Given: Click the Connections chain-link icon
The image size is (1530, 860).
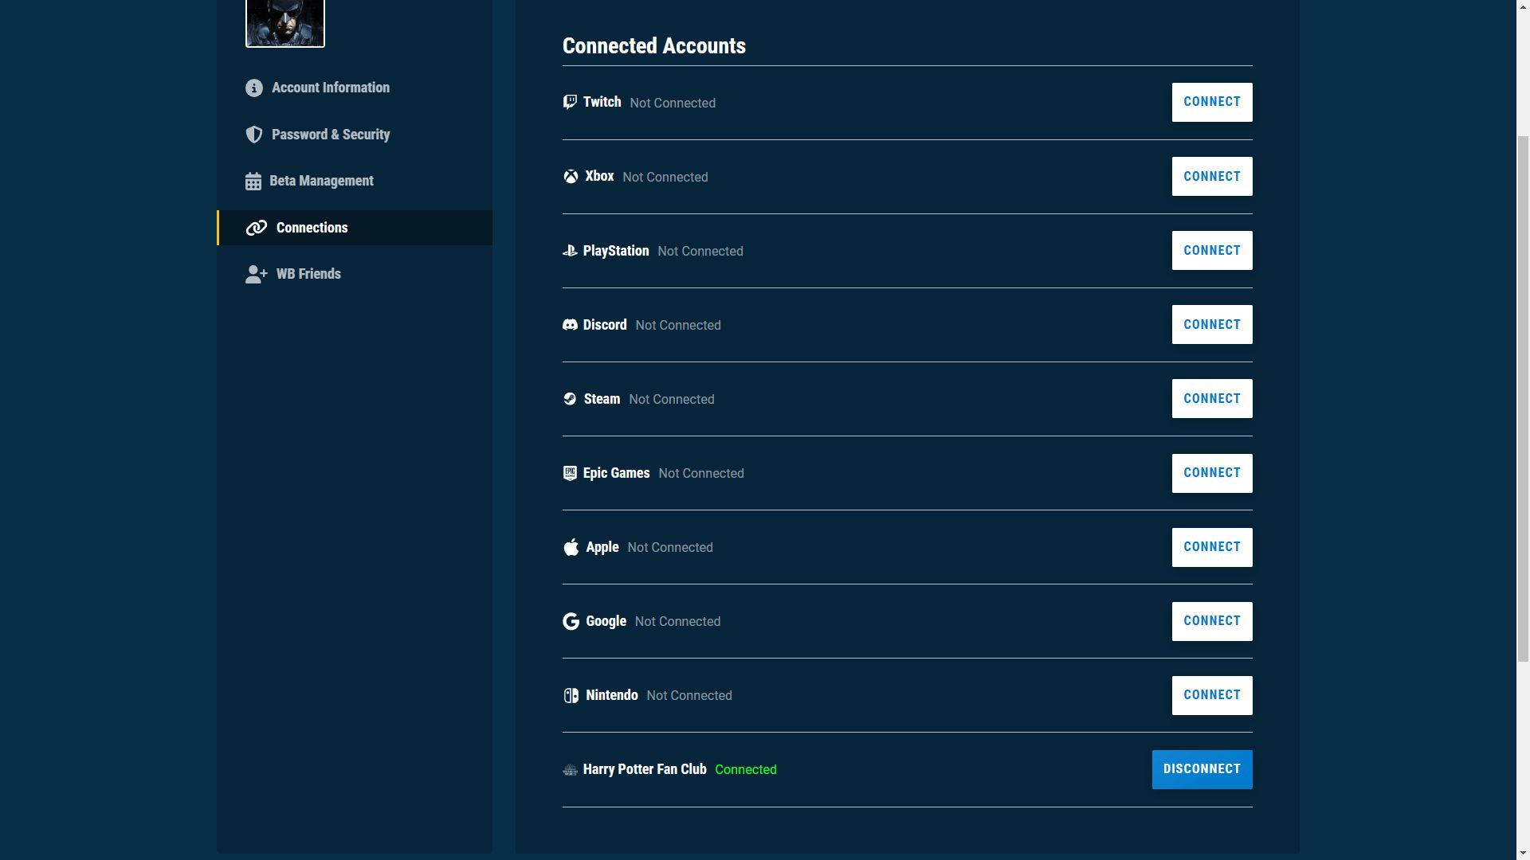Looking at the screenshot, I should coord(257,228).
